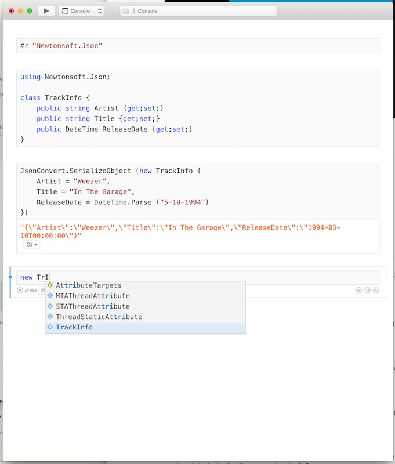The image size is (395, 464).
Task: Click the run cell play icon below the new TrI cell
Action: click(x=20, y=291)
